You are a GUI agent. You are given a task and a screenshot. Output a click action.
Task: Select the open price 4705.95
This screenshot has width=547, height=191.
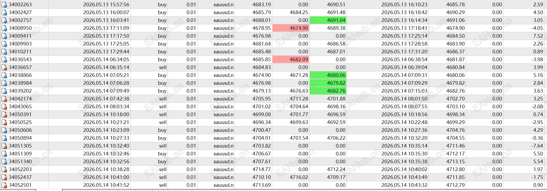point(261,99)
